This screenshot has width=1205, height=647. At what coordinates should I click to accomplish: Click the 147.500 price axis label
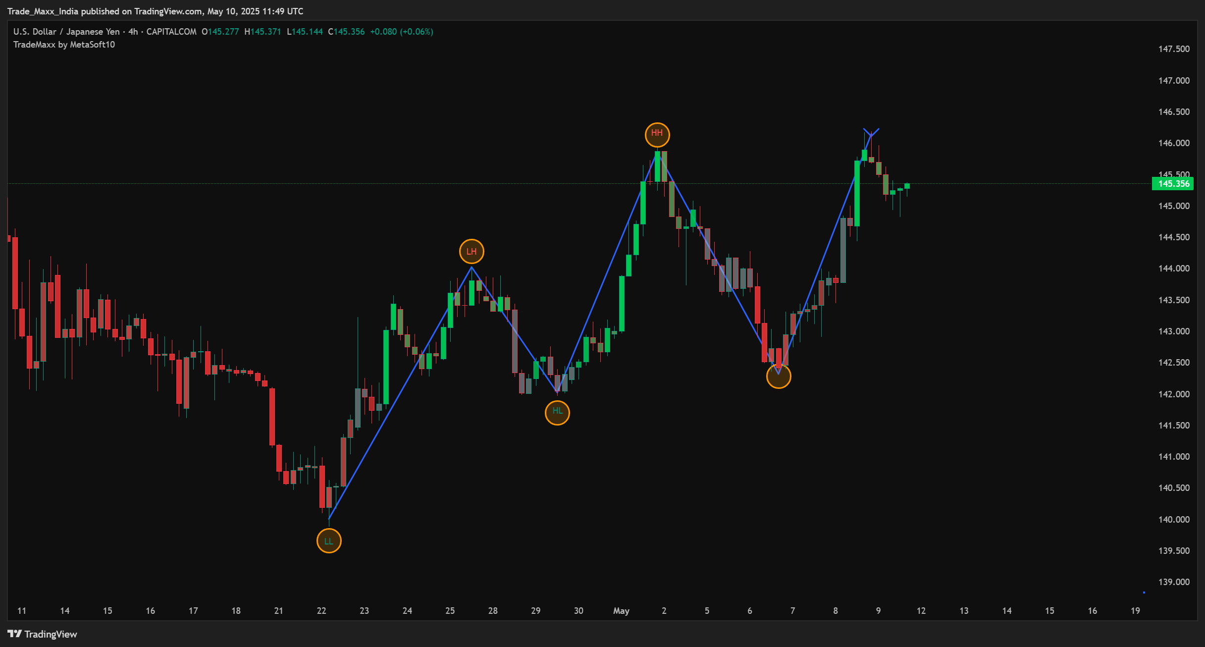1173,49
